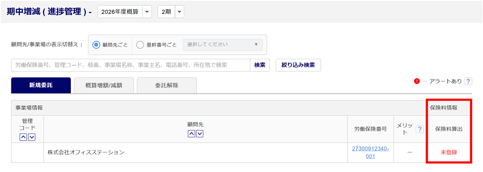The width and height of the screenshot is (483, 172).
Task: Open the 2026年度概算 year dropdown
Action: [125, 12]
